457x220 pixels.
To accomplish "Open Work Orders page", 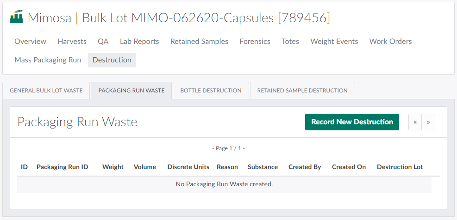I will click(390, 42).
